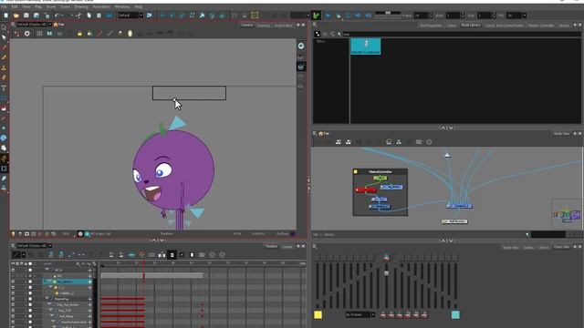This screenshot has width=584, height=328.
Task: Click the Frame number input field
Action: pyautogui.click(x=421, y=15)
